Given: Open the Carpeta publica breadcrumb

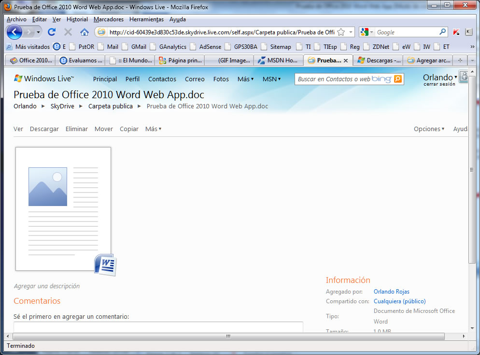Looking at the screenshot, I should tap(111, 106).
